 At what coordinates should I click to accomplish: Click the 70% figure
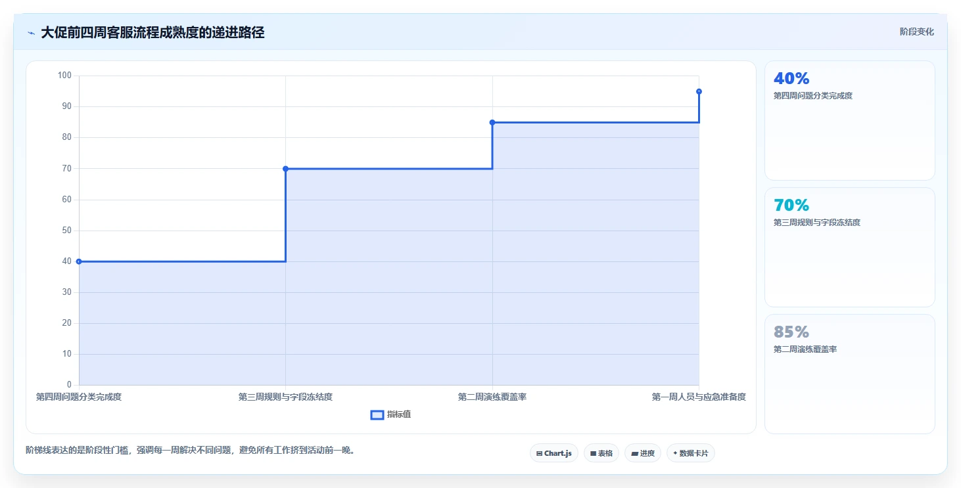coord(791,206)
